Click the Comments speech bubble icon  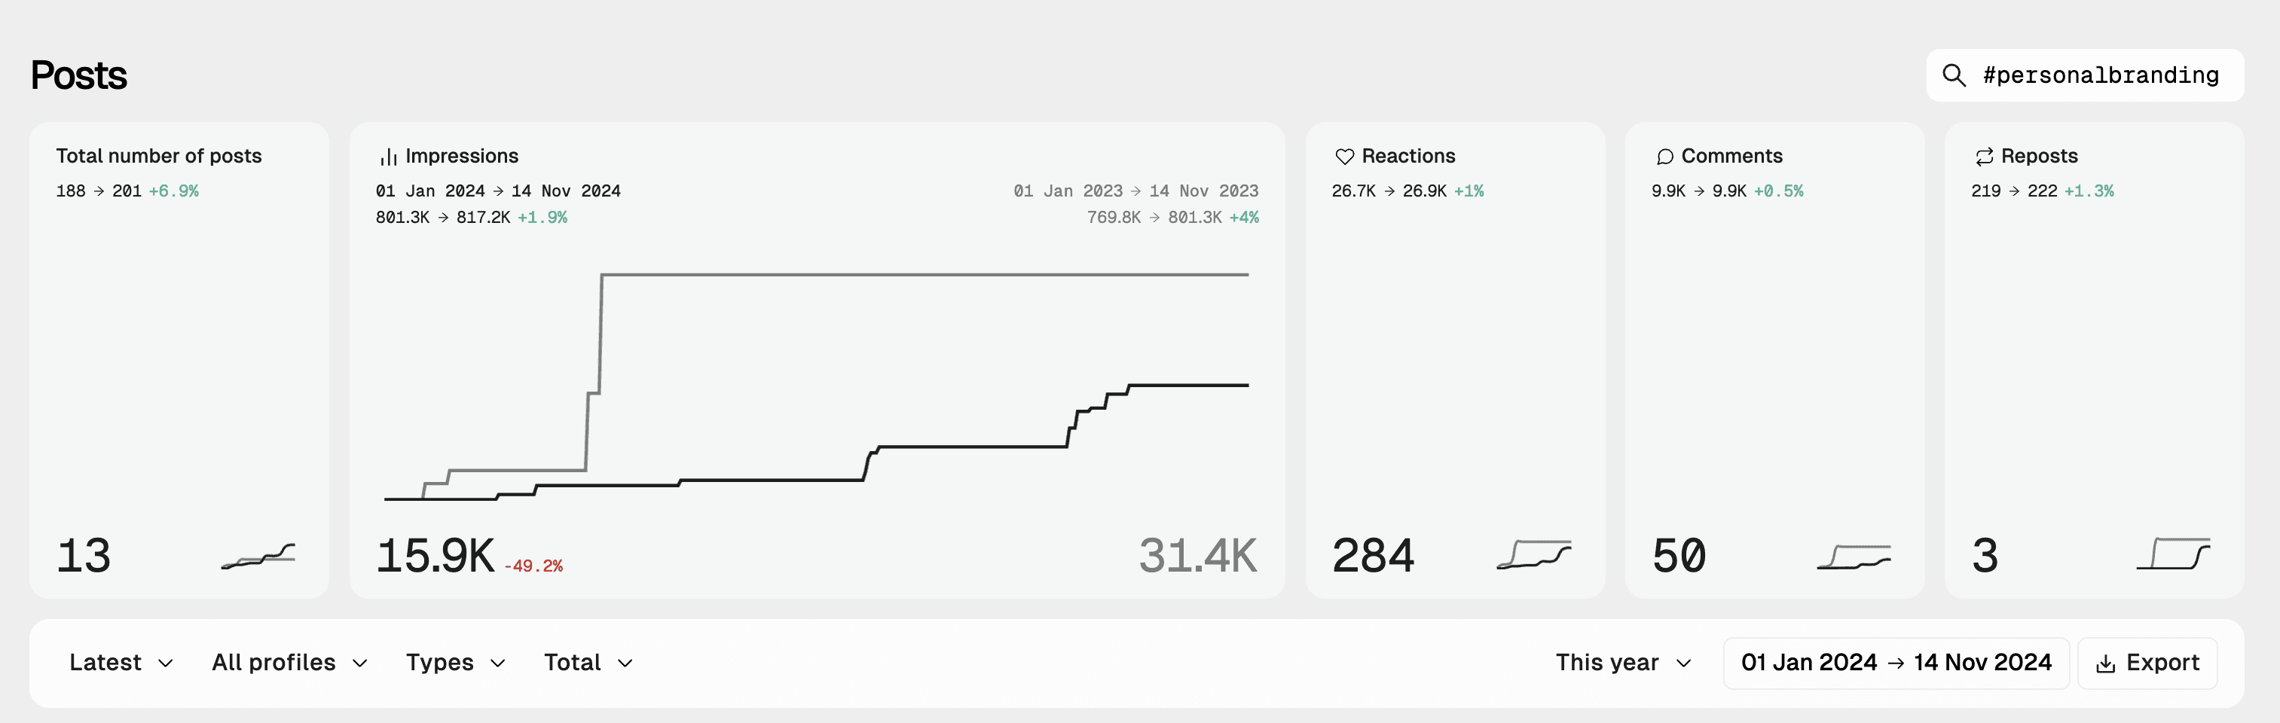(1664, 157)
